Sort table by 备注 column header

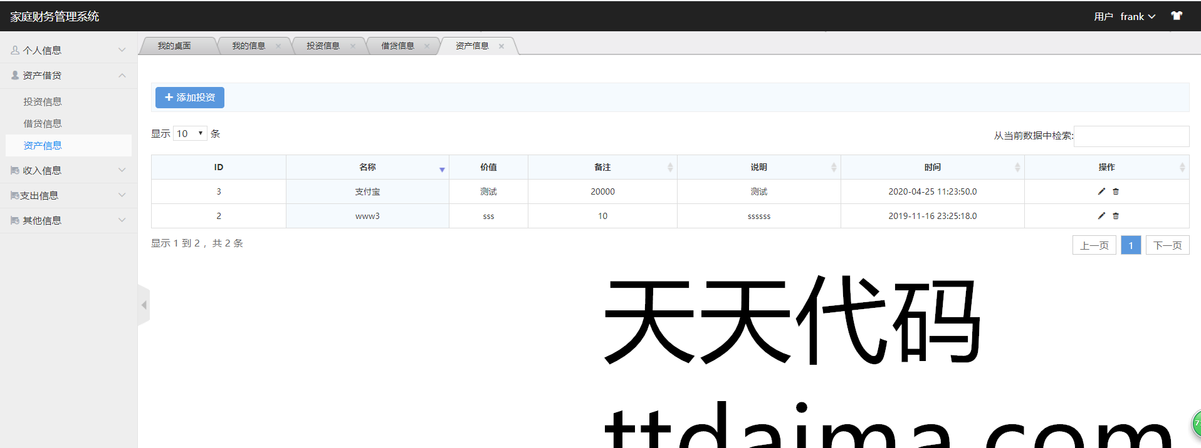click(602, 167)
